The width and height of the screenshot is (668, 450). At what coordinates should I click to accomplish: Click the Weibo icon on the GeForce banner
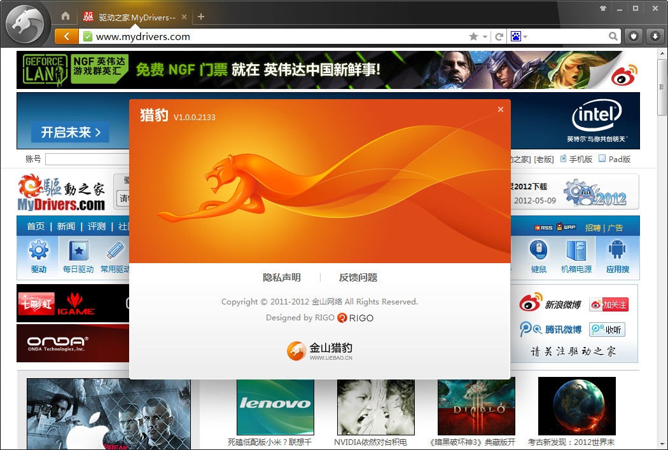[x=624, y=75]
